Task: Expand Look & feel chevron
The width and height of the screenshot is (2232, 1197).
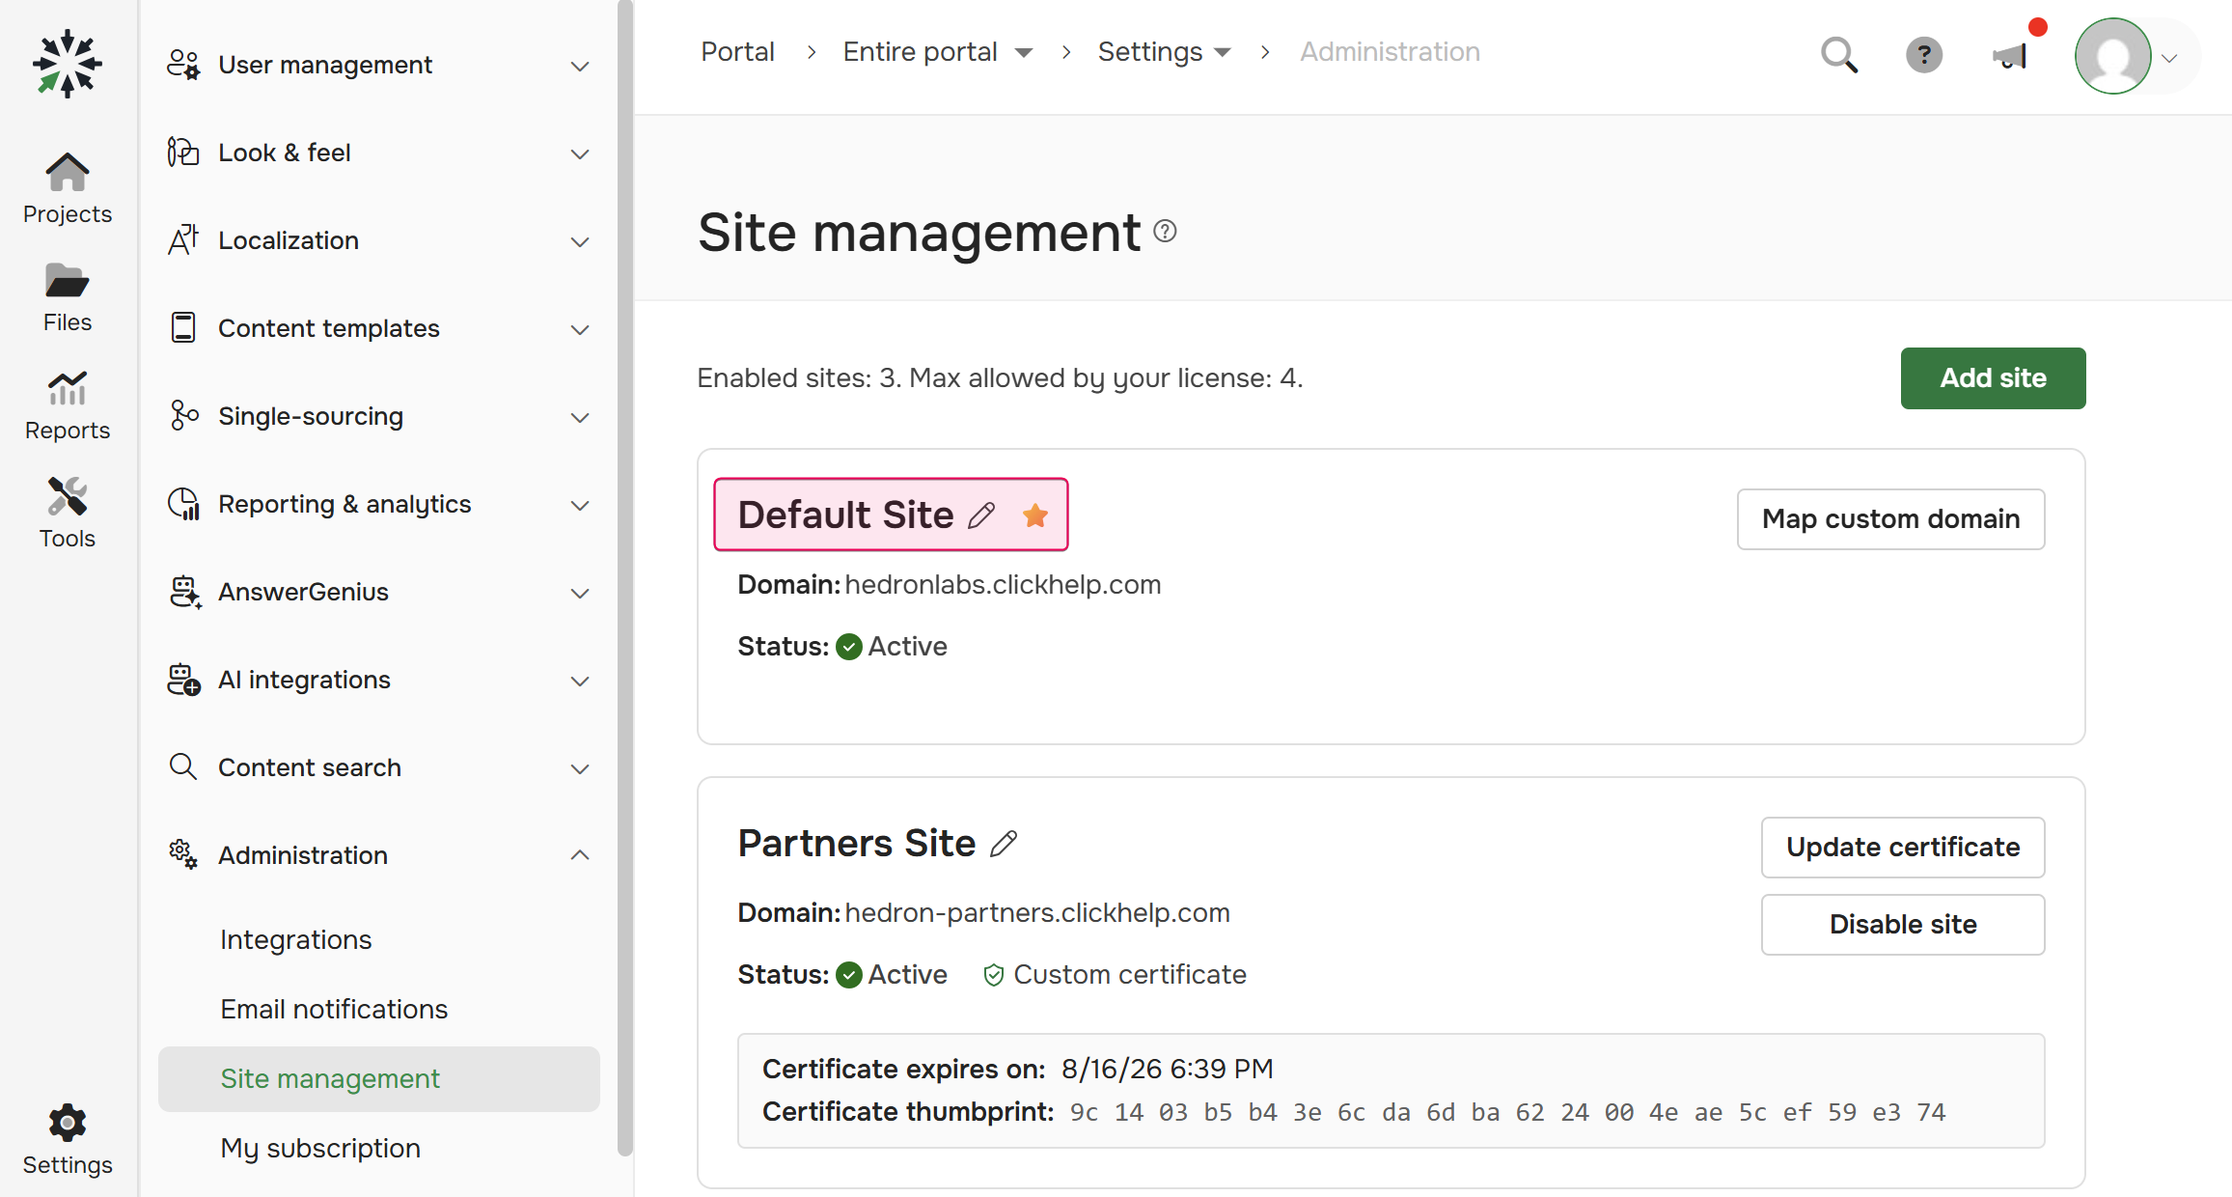Action: 580,154
